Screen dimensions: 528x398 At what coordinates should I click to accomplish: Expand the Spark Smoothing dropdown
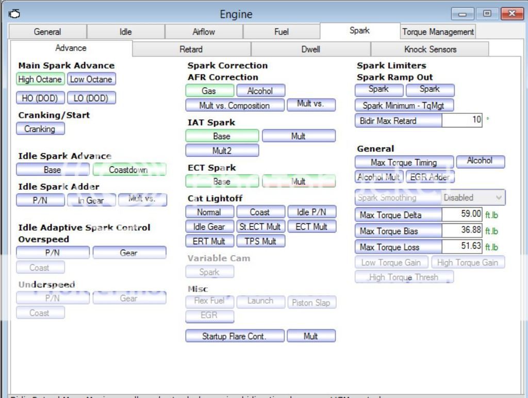(498, 197)
